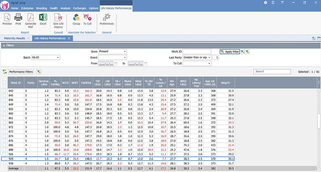This screenshot has width=321, height=172.
Task: Clear filter icon next to Apply Filter
Action: point(242,52)
